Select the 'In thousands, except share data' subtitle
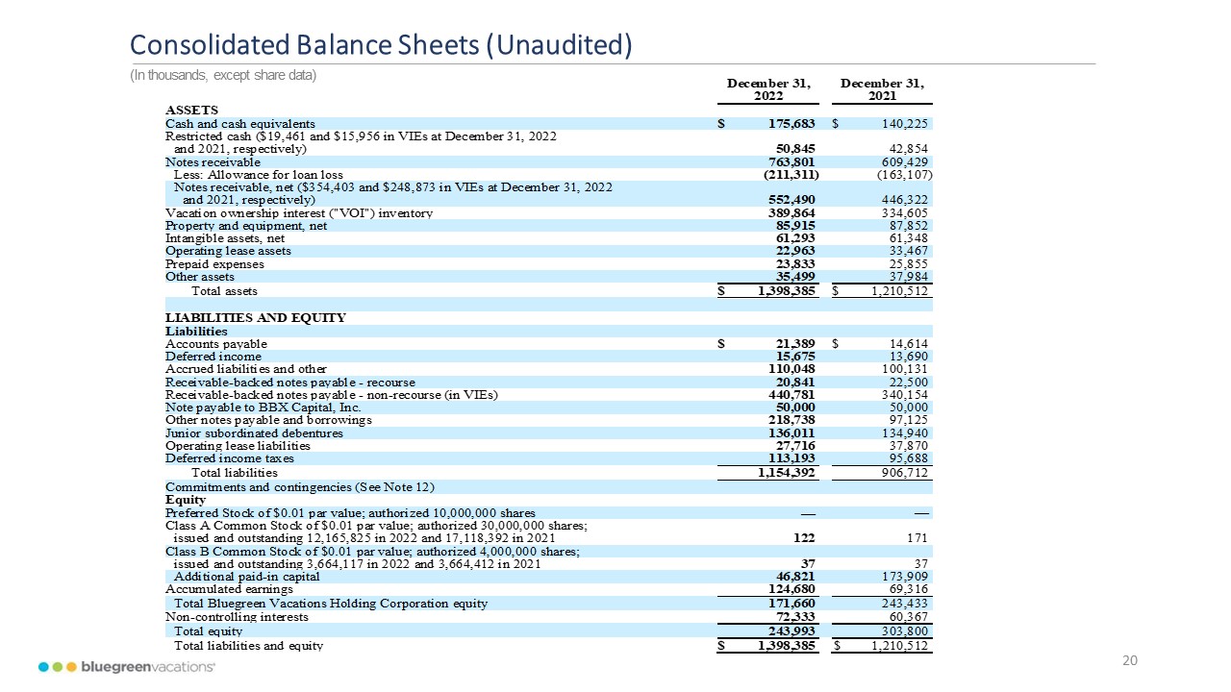 [x=223, y=75]
